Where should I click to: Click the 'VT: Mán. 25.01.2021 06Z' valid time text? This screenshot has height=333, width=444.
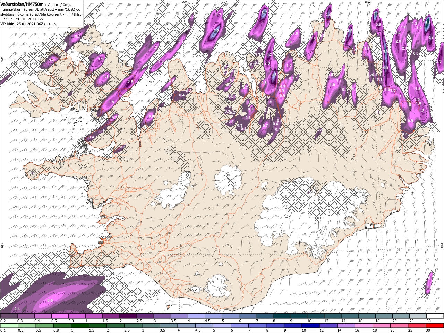click(22, 24)
